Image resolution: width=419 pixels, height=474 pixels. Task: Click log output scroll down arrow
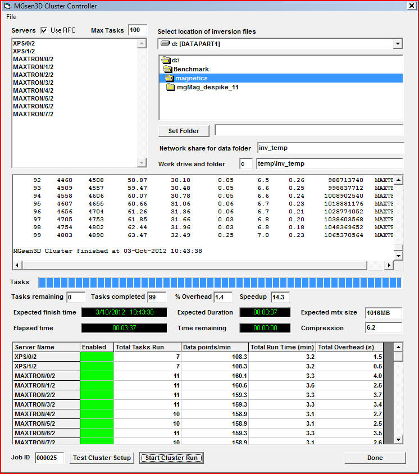(x=398, y=256)
